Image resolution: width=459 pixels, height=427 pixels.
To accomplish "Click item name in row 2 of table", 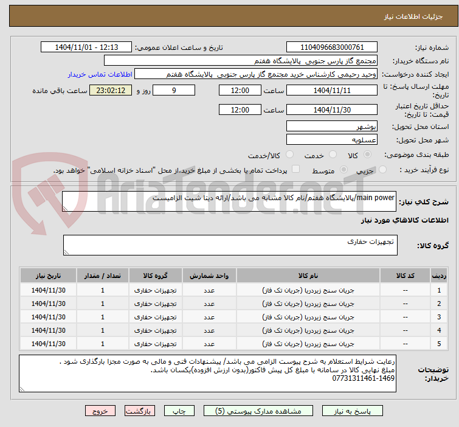I will [308, 304].
